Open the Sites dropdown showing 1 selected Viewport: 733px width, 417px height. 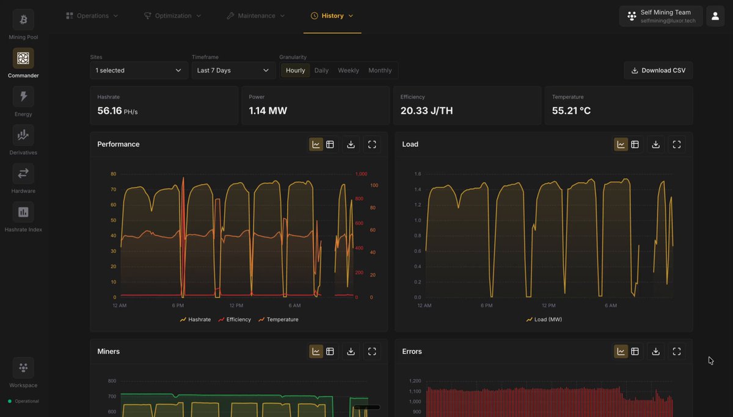[x=139, y=70]
